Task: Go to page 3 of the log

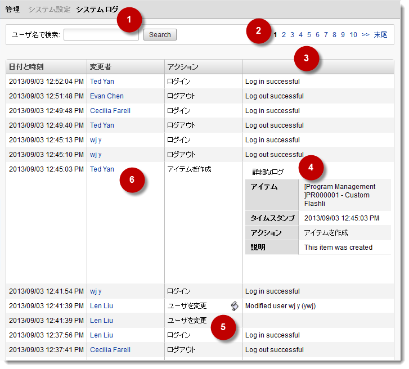Action: [x=292, y=35]
